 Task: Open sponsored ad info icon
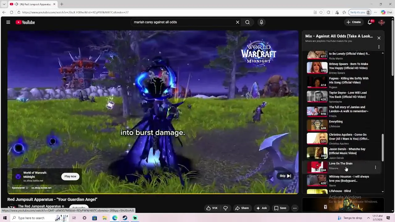[x=27, y=188]
